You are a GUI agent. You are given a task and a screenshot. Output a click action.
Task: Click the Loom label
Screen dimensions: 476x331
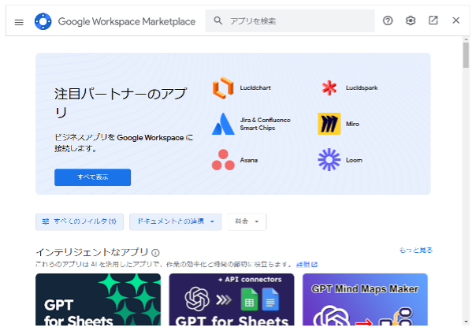click(354, 160)
